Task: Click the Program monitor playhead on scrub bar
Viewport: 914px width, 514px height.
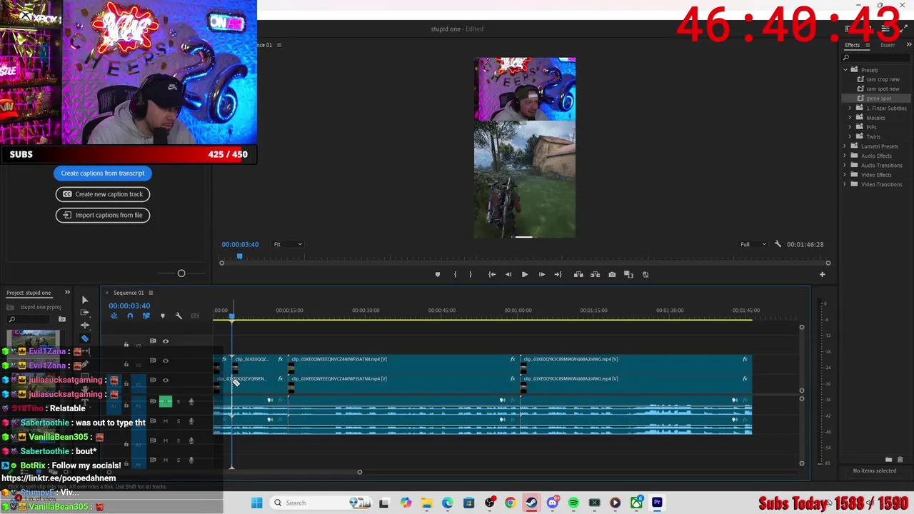Action: pyautogui.click(x=240, y=256)
